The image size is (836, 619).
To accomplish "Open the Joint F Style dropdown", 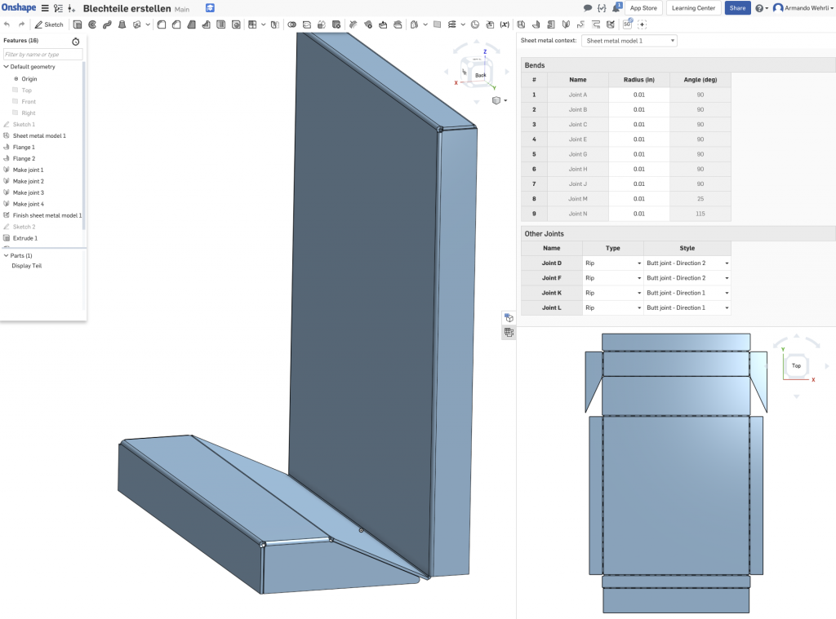I will pos(687,278).
